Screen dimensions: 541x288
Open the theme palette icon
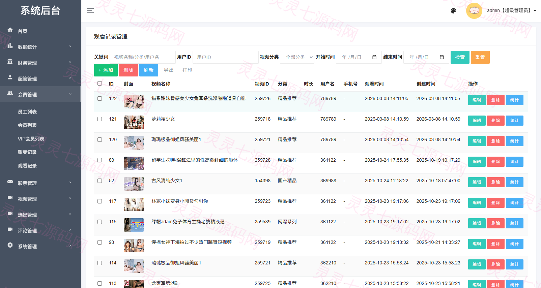pyautogui.click(x=453, y=11)
